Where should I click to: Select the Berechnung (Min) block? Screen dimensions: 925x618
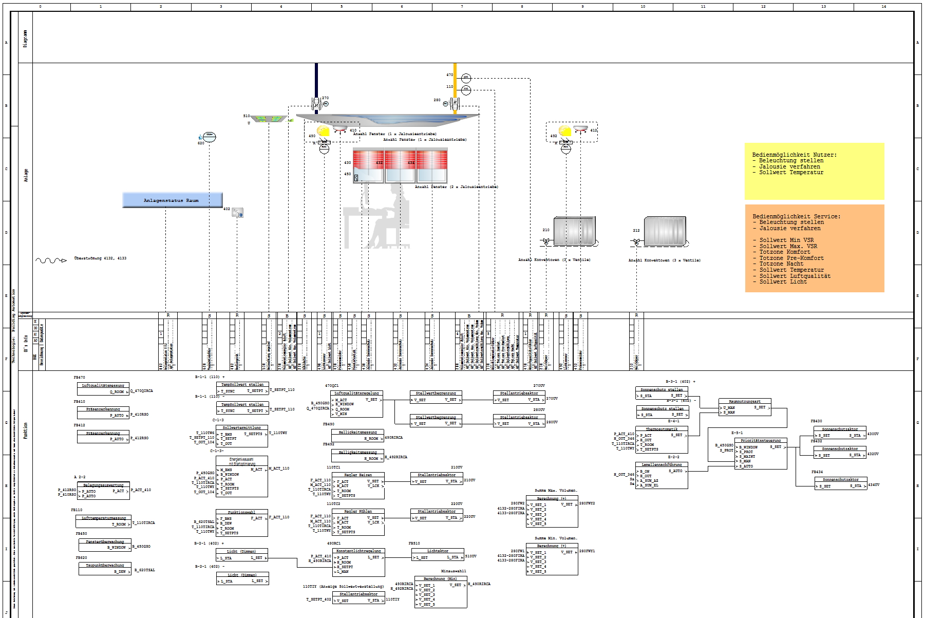point(441,592)
